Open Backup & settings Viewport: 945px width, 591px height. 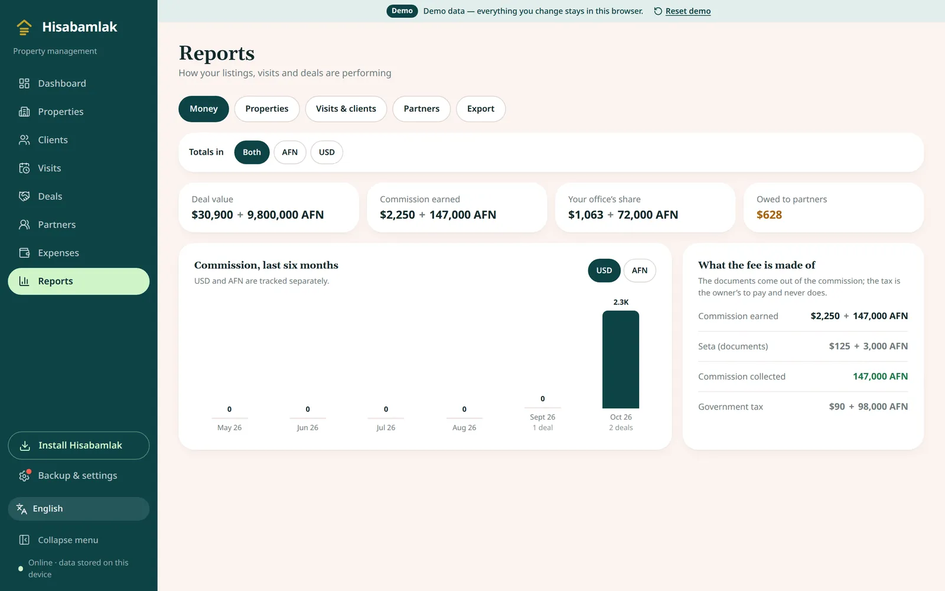pyautogui.click(x=79, y=476)
